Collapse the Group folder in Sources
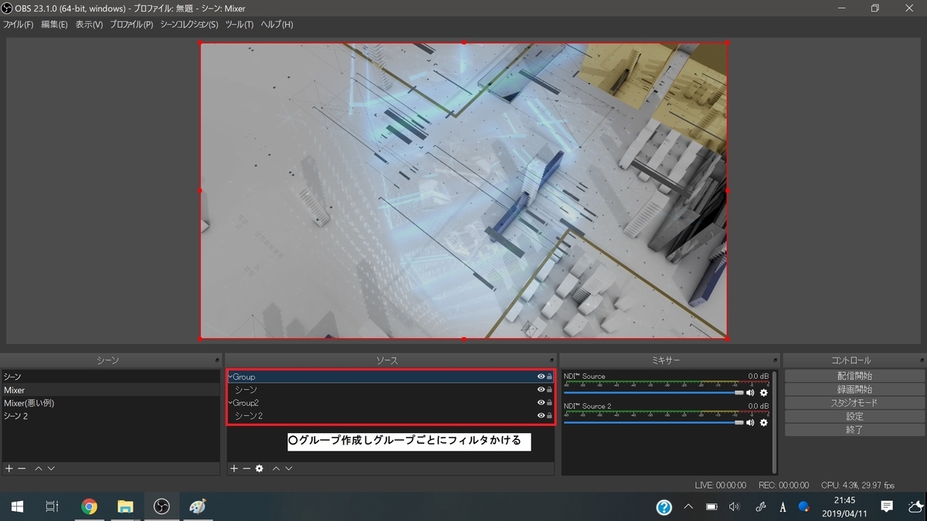This screenshot has height=521, width=927. (x=230, y=377)
